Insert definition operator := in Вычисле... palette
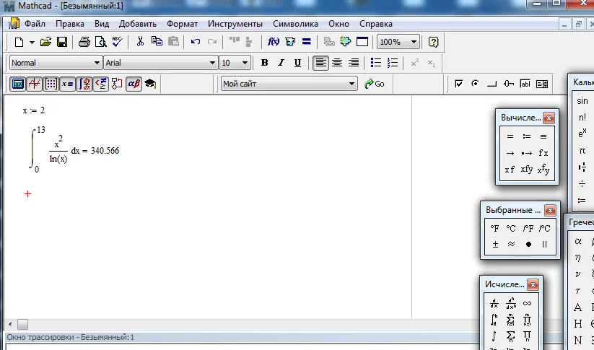 (527, 136)
